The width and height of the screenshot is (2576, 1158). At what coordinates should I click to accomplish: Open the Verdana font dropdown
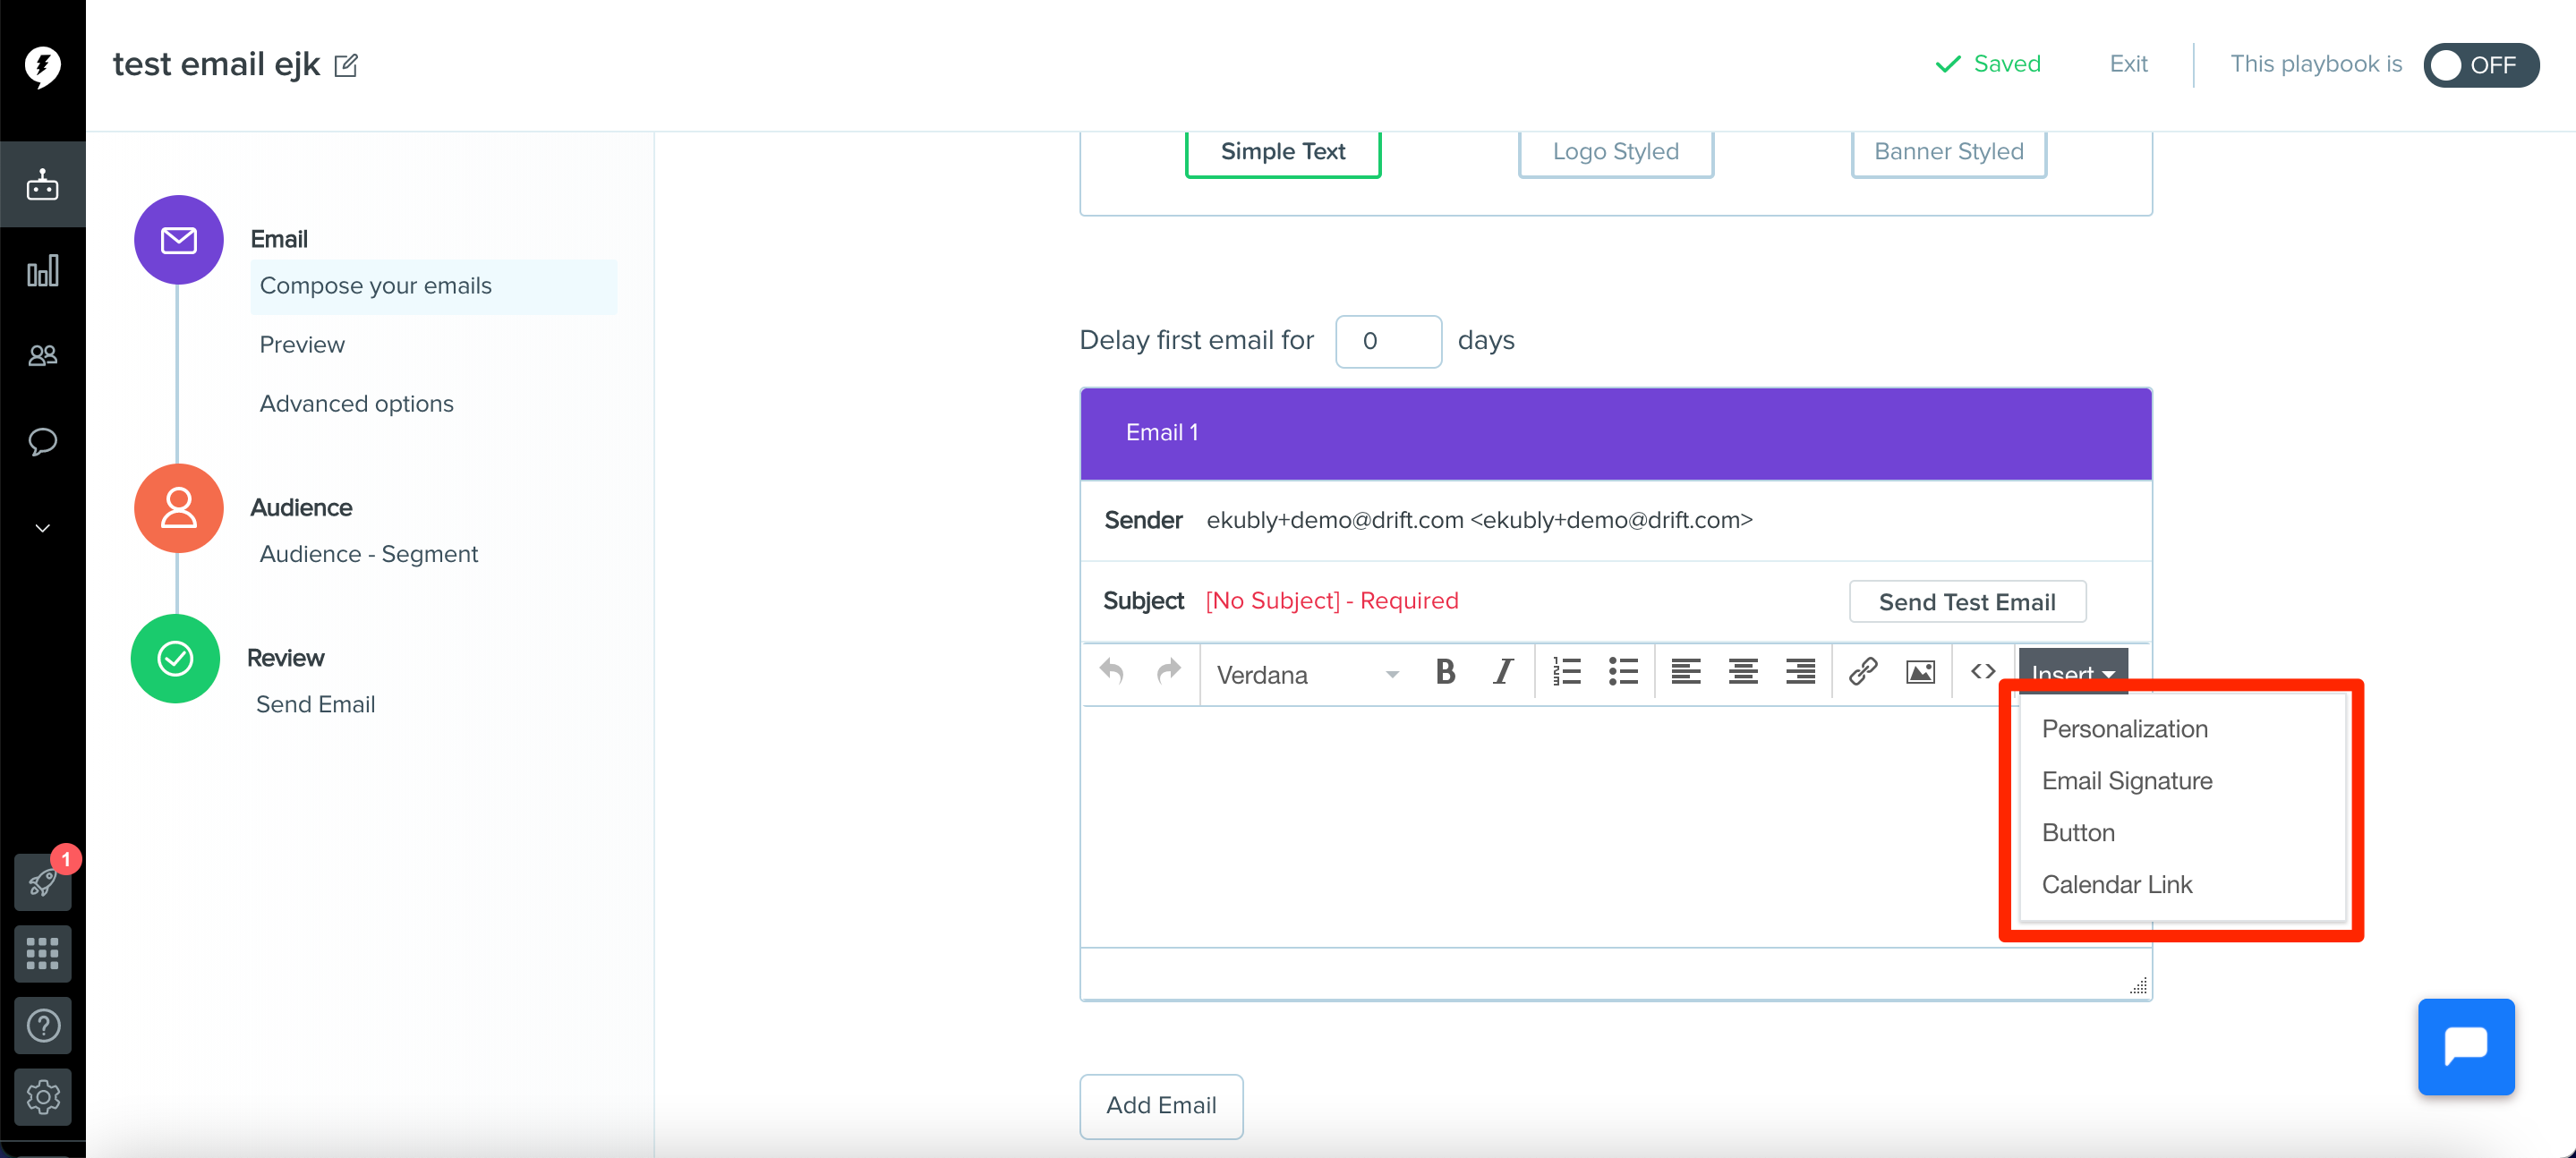click(x=1307, y=675)
